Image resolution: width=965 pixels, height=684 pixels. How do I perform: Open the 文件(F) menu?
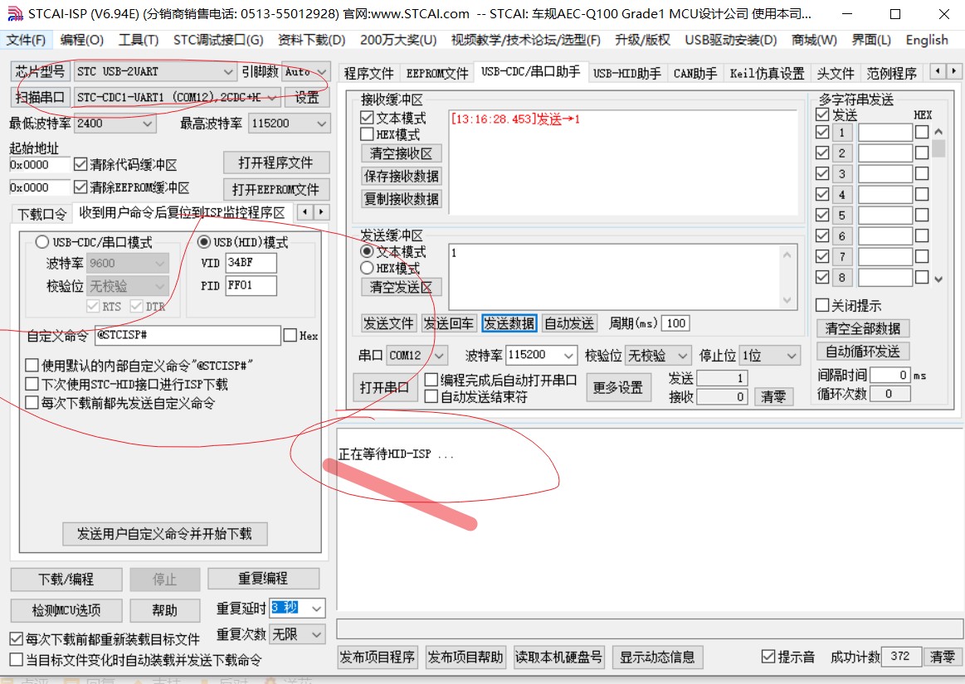(26, 40)
